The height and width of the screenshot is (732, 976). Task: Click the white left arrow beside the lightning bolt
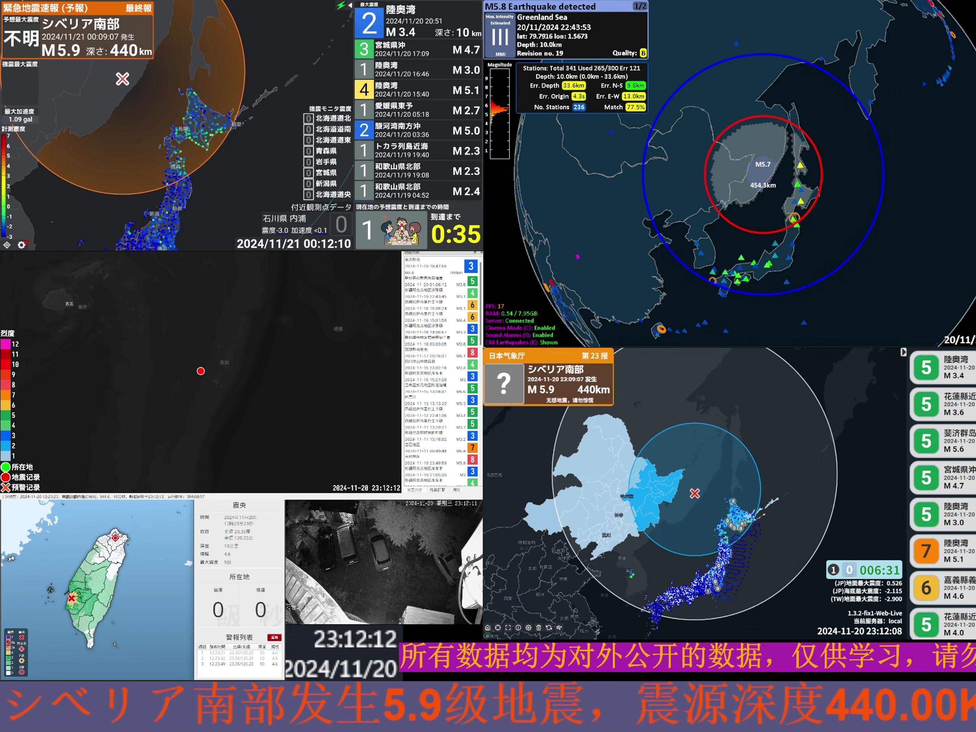pos(350,5)
